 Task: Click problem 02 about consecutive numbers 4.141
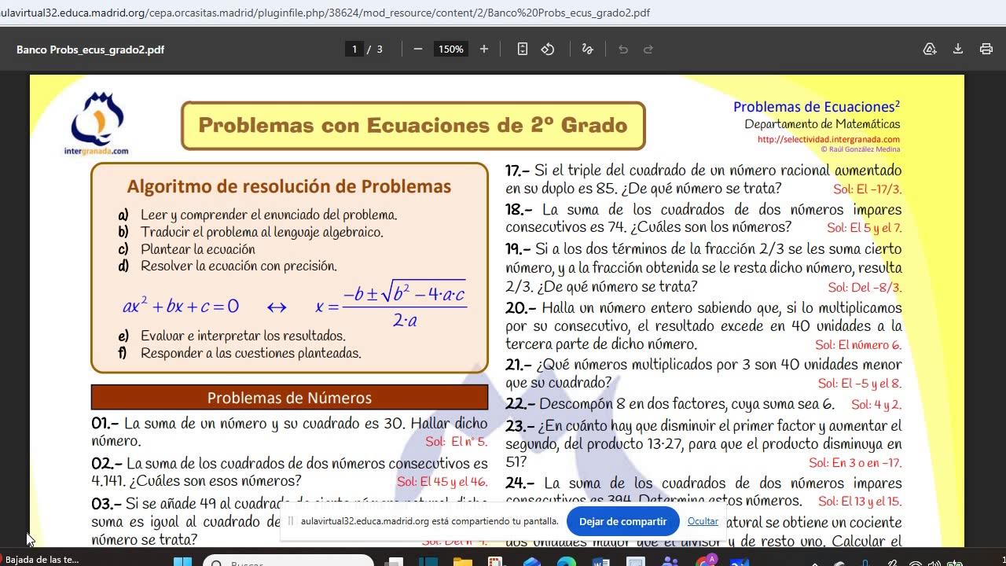(289, 472)
